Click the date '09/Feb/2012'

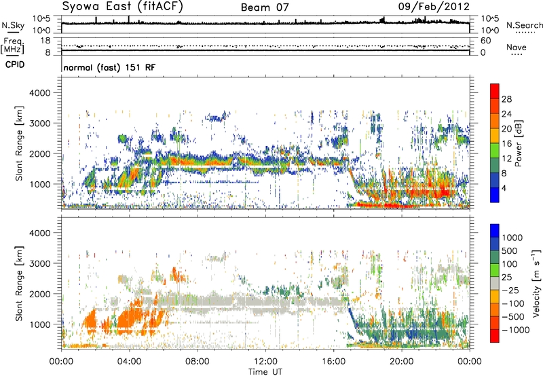click(434, 7)
